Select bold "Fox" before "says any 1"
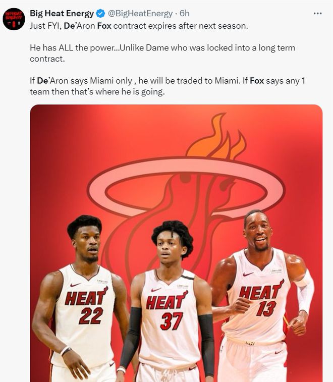Image resolution: width=333 pixels, height=382 pixels. [x=257, y=81]
